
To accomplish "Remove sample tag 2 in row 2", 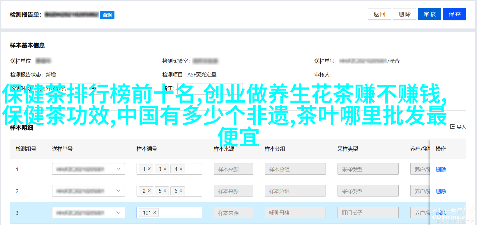I will [x=149, y=191].
